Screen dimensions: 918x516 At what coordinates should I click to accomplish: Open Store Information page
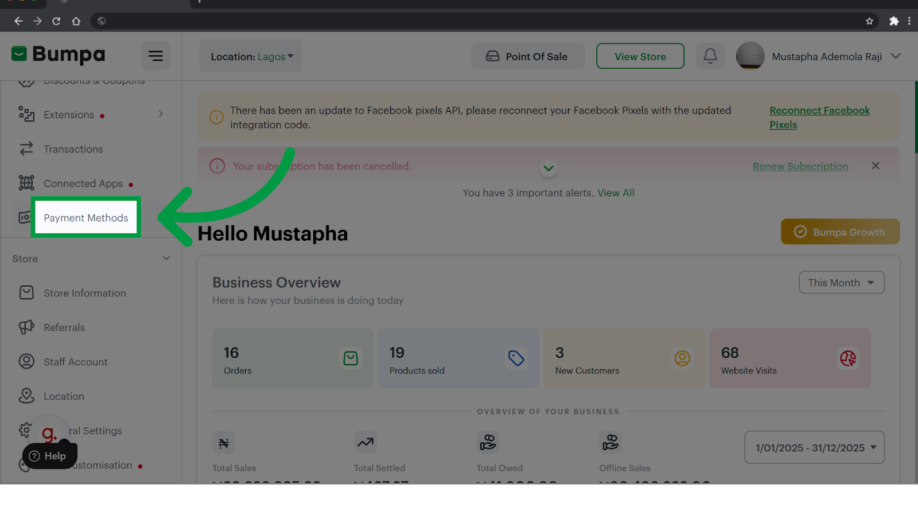85,293
